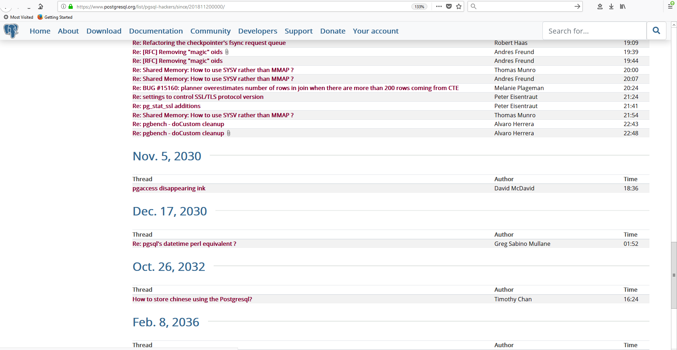Open the downloads arrow icon
The height and width of the screenshot is (350, 677).
[x=611, y=6]
